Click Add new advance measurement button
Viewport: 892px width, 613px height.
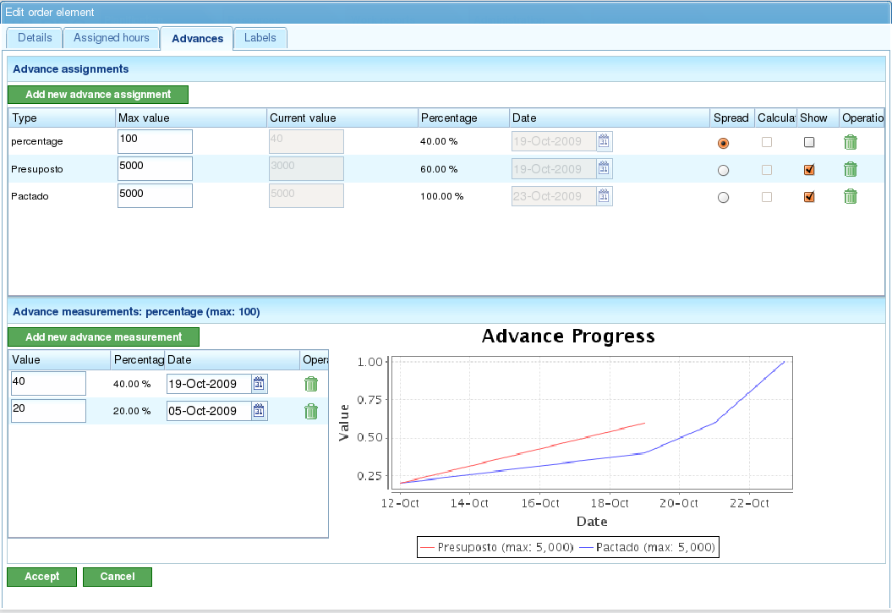tap(103, 337)
